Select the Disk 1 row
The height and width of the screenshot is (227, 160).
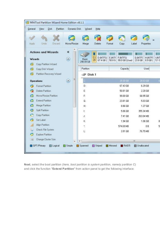120,75
